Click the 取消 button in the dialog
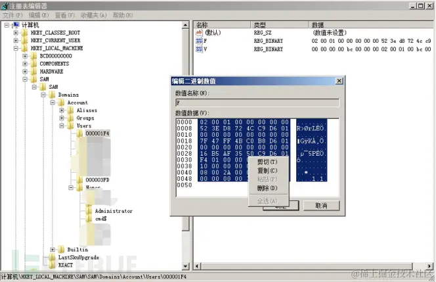 pyautogui.click(x=321, y=206)
